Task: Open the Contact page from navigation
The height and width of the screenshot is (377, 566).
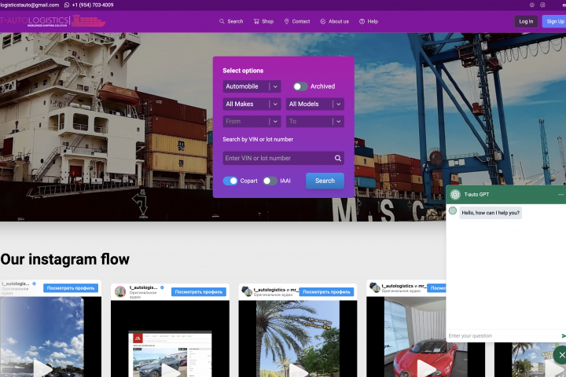Action: click(x=297, y=22)
